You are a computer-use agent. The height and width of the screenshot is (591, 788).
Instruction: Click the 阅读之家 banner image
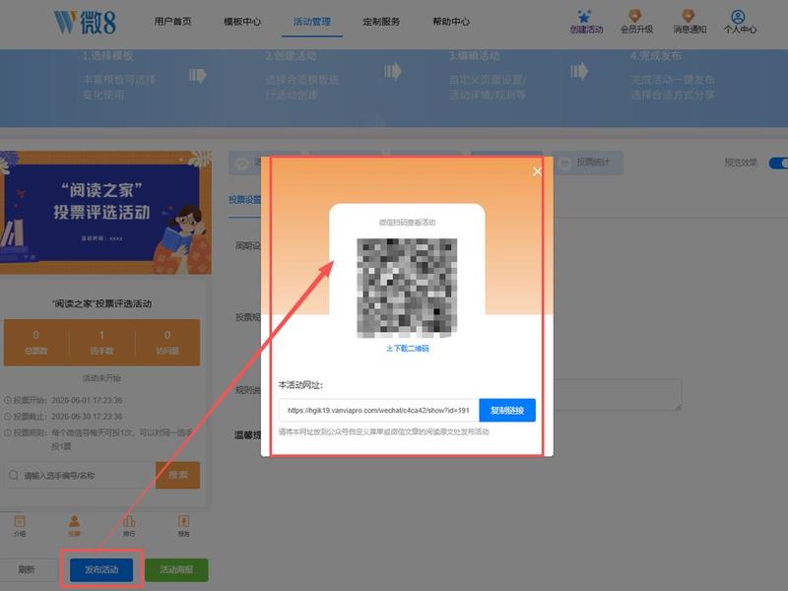click(x=105, y=213)
